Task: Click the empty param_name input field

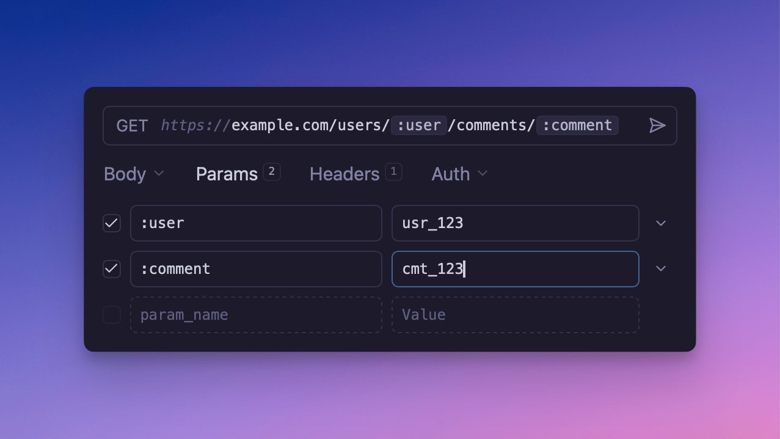Action: click(256, 315)
